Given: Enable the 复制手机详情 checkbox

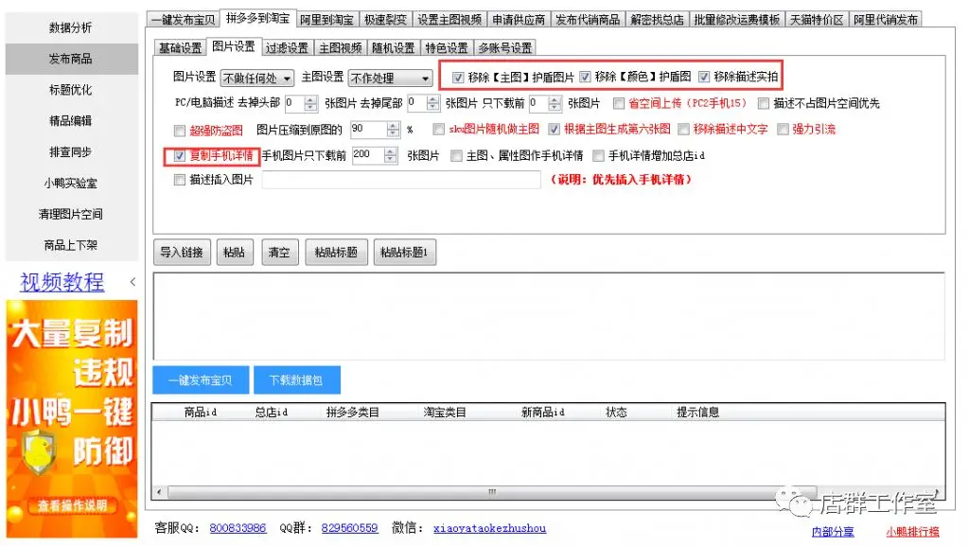Looking at the screenshot, I should (x=179, y=155).
